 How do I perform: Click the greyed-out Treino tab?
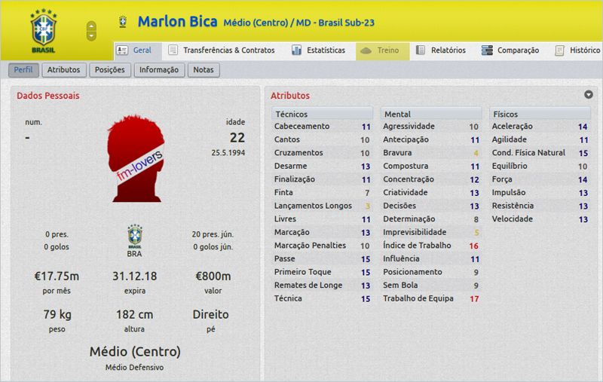tap(383, 50)
